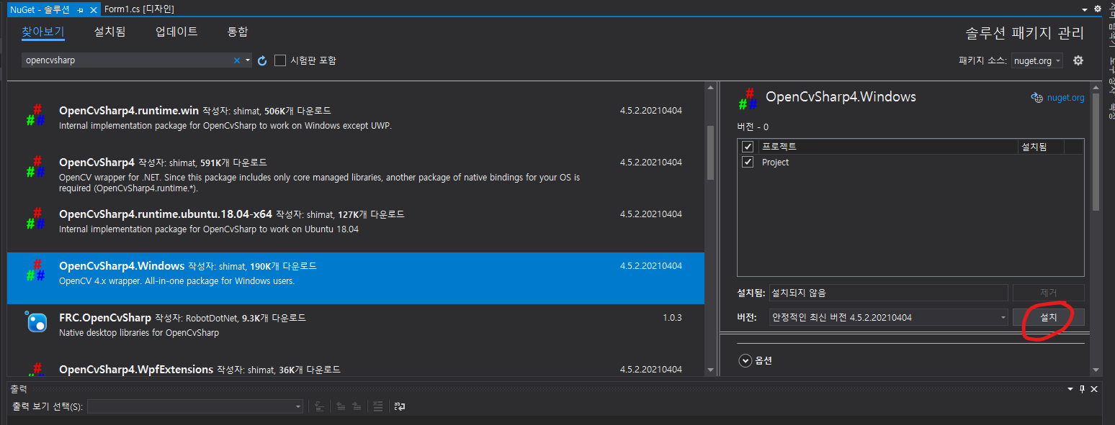Open the 버전 version selection dropdown
The image size is (1115, 425).
(889, 317)
